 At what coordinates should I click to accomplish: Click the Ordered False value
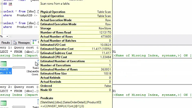coord(108,86)
